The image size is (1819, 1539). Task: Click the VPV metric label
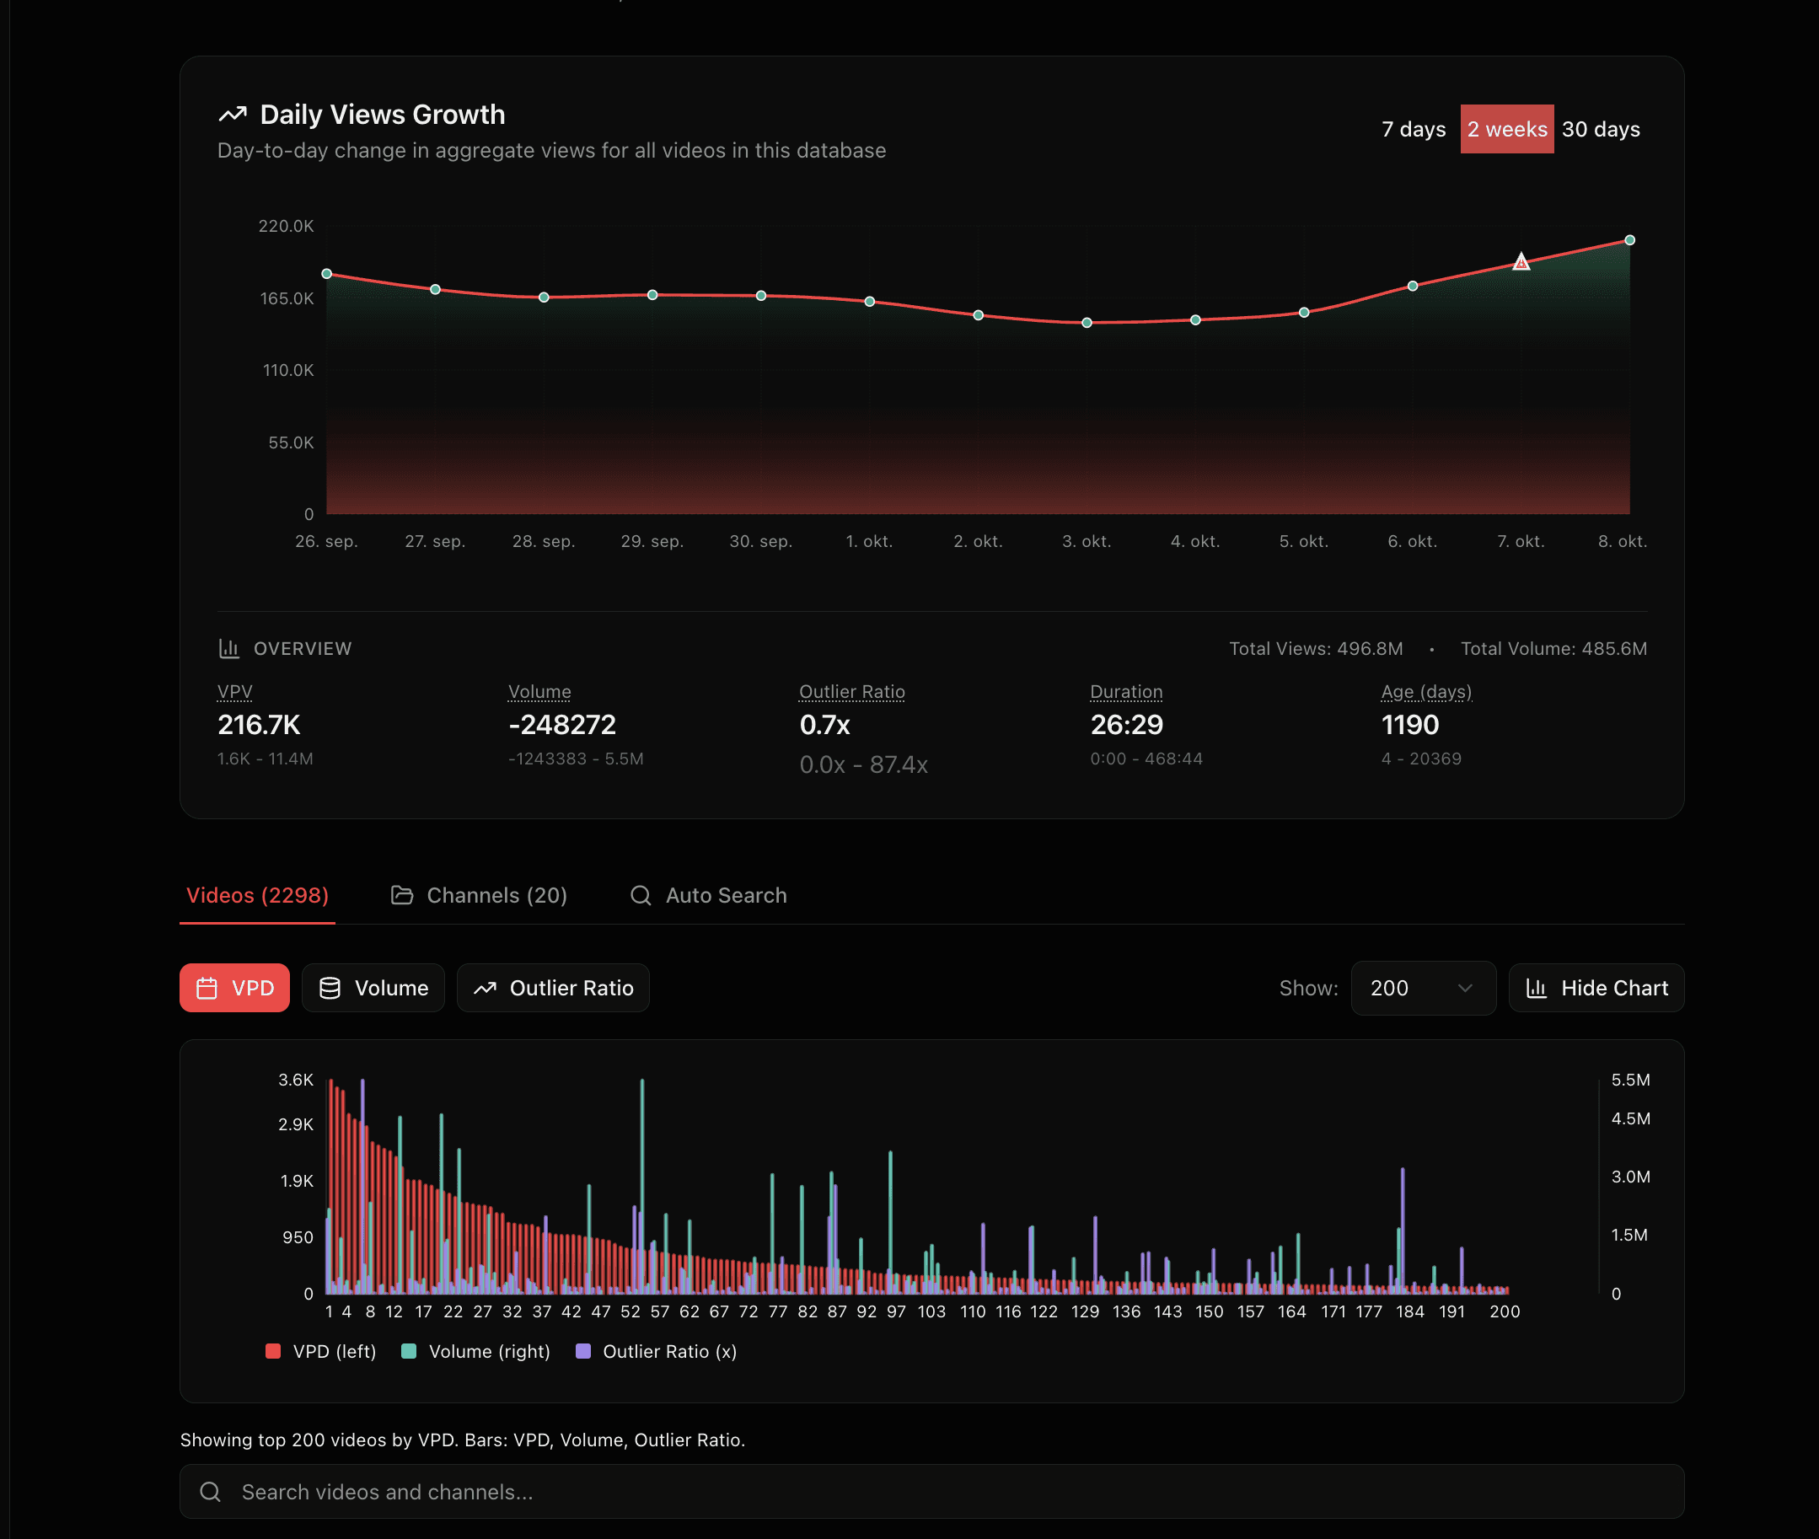tap(234, 692)
